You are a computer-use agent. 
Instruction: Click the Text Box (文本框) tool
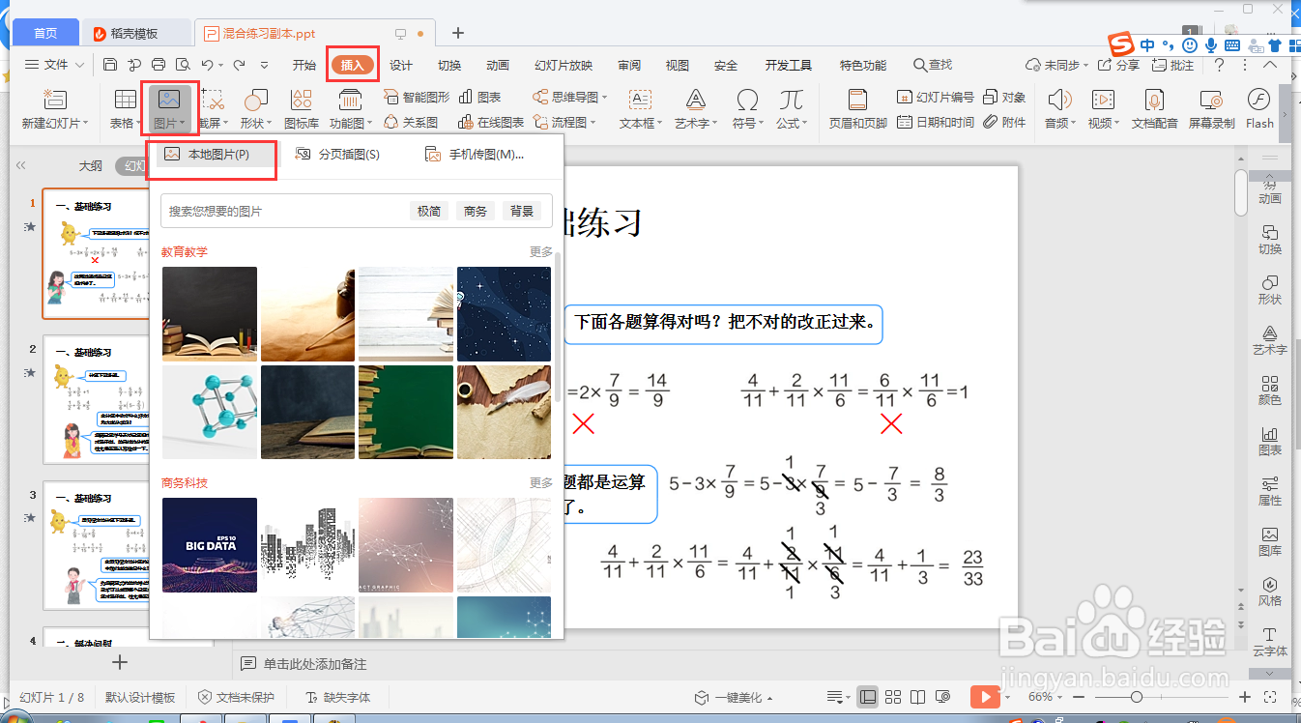pos(640,107)
